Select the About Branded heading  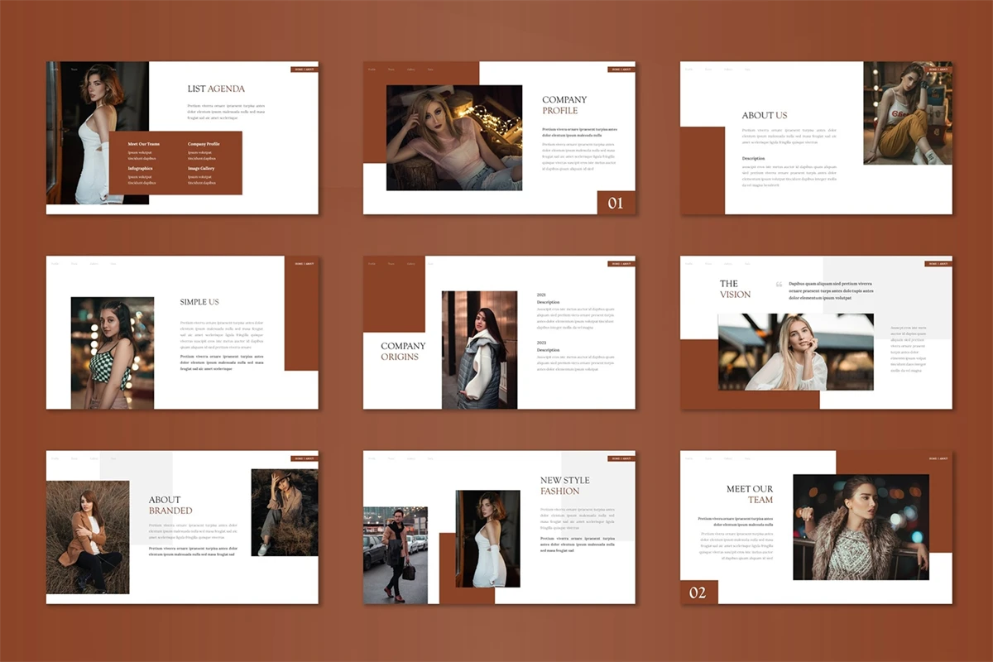coord(170,505)
